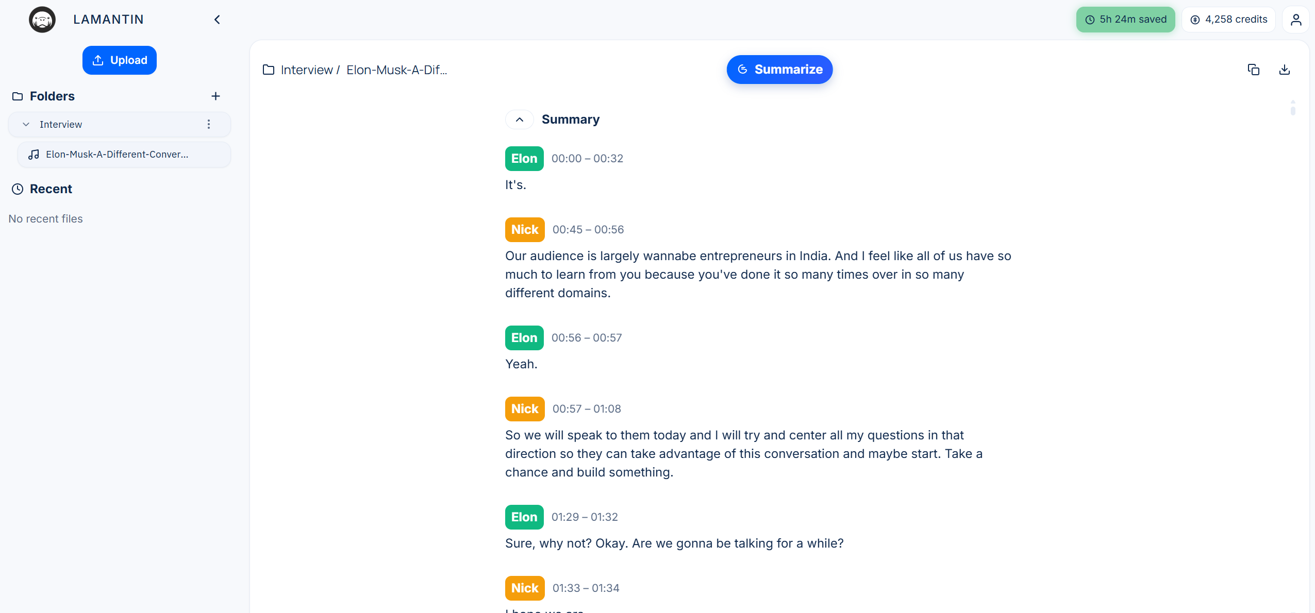Viewport: 1315px width, 613px height.
Task: Open the user account profile icon
Action: pyautogui.click(x=1295, y=20)
